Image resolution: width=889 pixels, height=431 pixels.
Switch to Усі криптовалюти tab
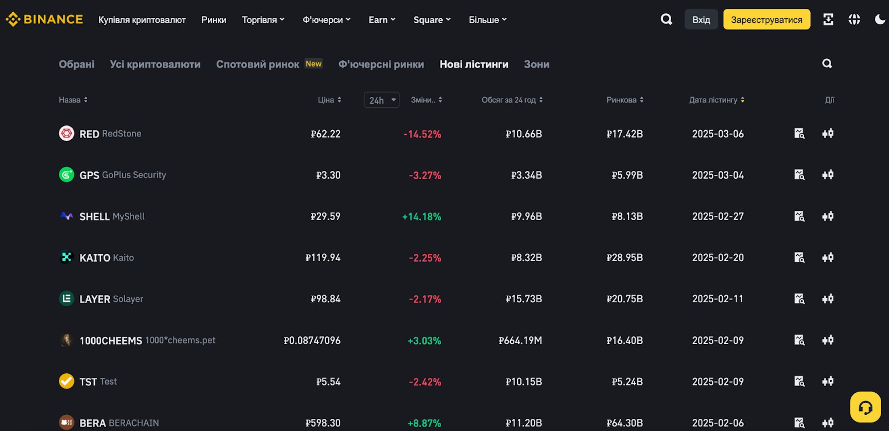[155, 64]
